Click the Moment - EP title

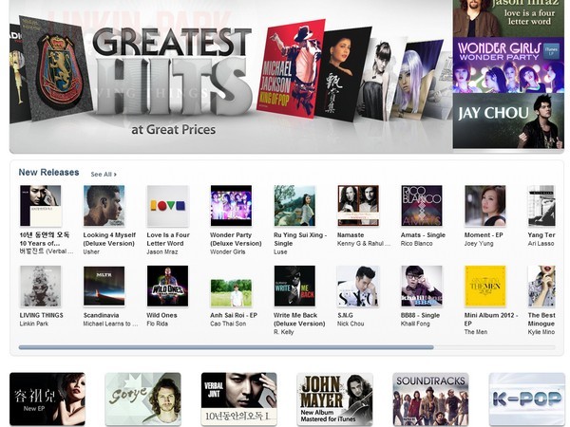coord(484,235)
